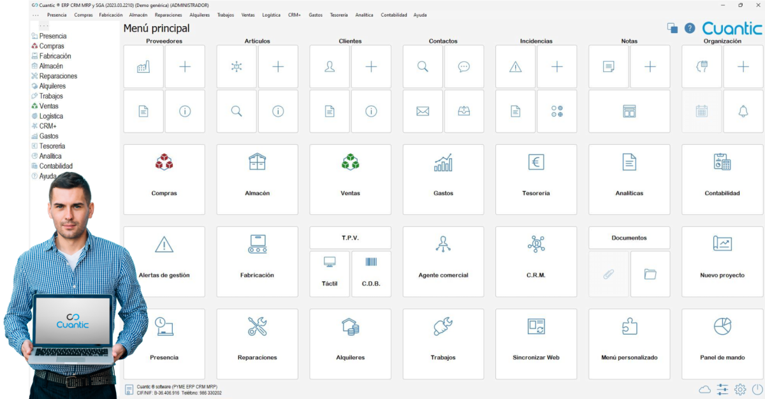
Task: Open the Almacén warehouse tile
Action: click(257, 179)
